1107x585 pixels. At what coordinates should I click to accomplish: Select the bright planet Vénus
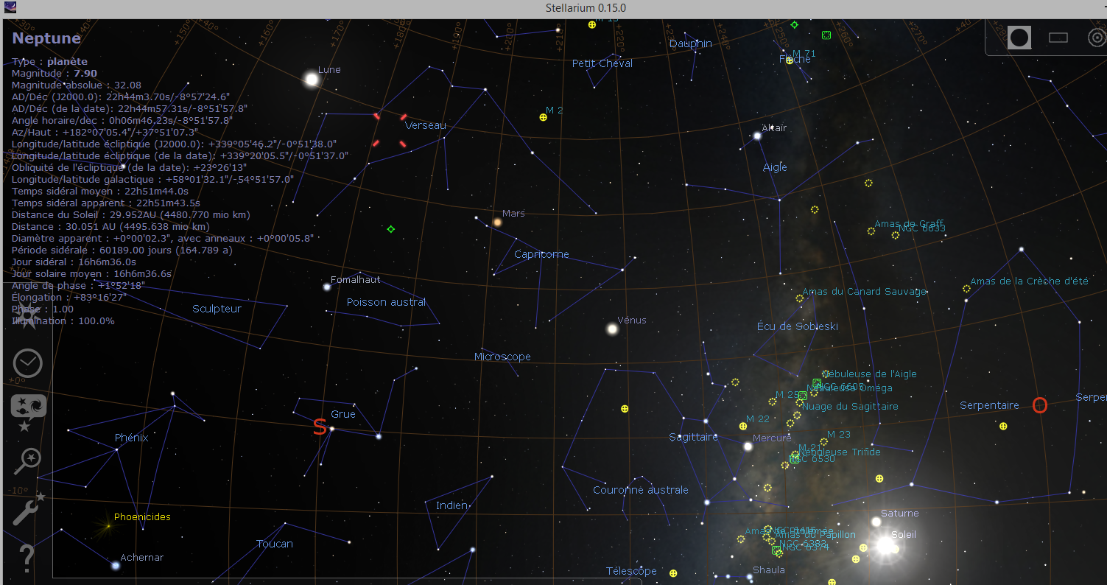(x=612, y=329)
